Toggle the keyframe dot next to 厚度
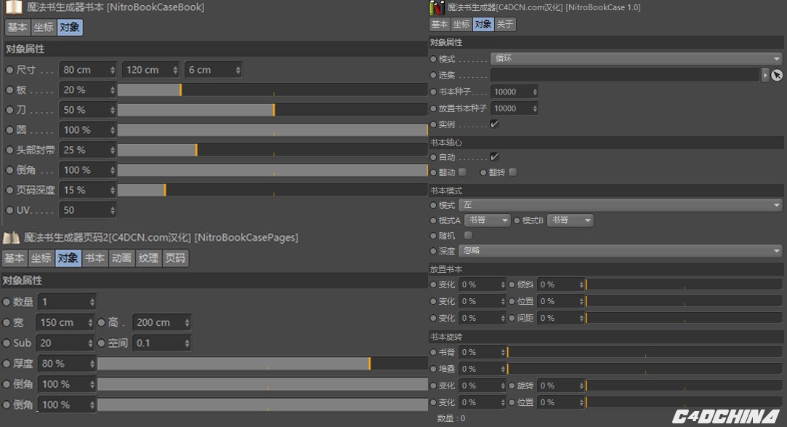The height and width of the screenshot is (427, 787). tap(7, 364)
